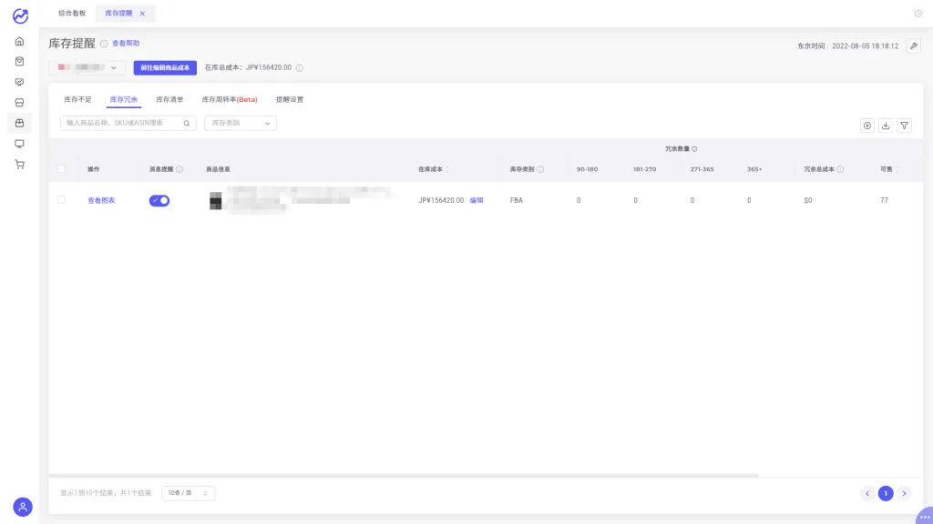This screenshot has height=524, width=933.
Task: Click the product thumbnail image
Action: (215, 200)
